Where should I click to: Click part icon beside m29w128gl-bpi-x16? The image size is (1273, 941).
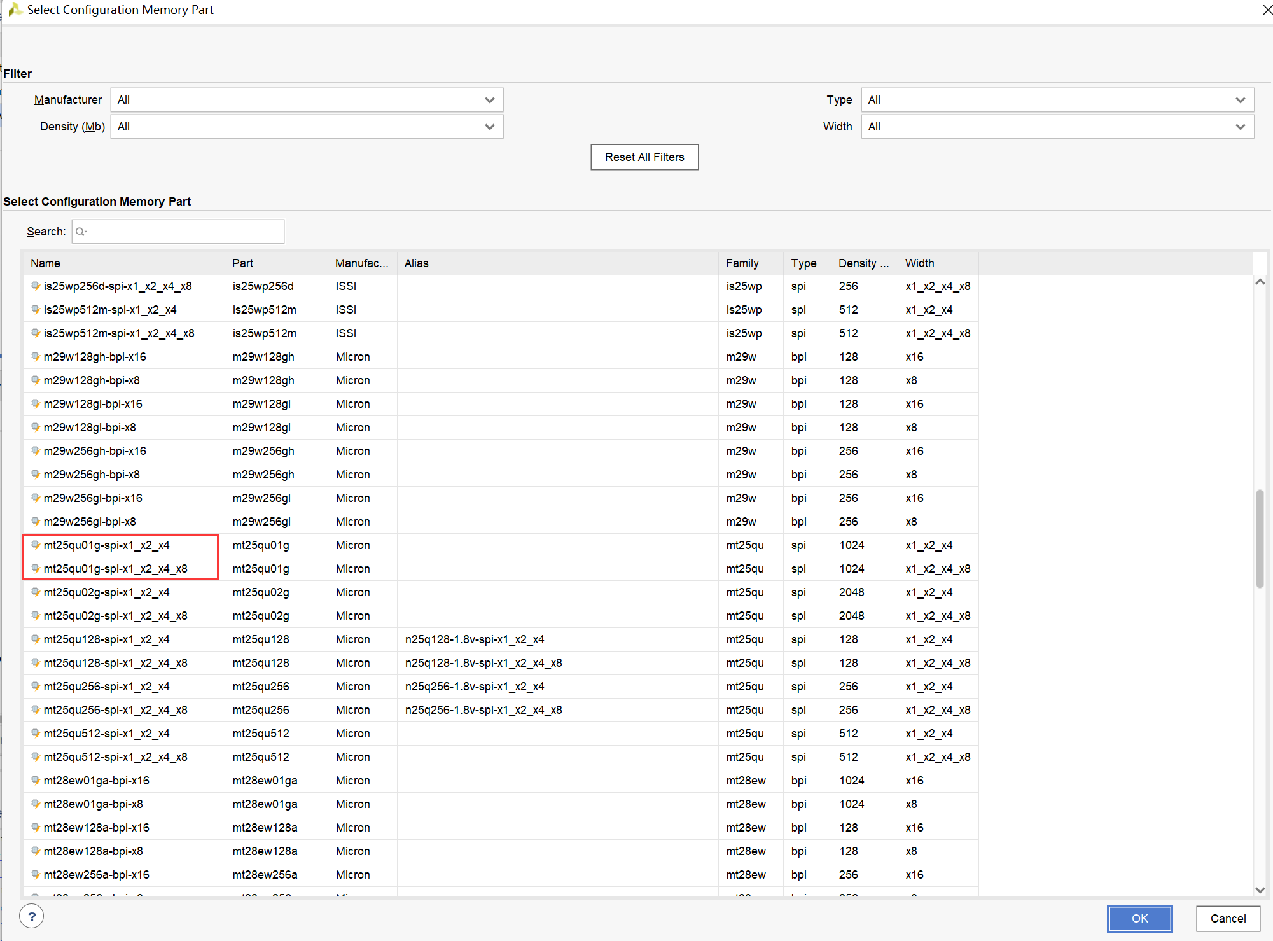pos(36,403)
